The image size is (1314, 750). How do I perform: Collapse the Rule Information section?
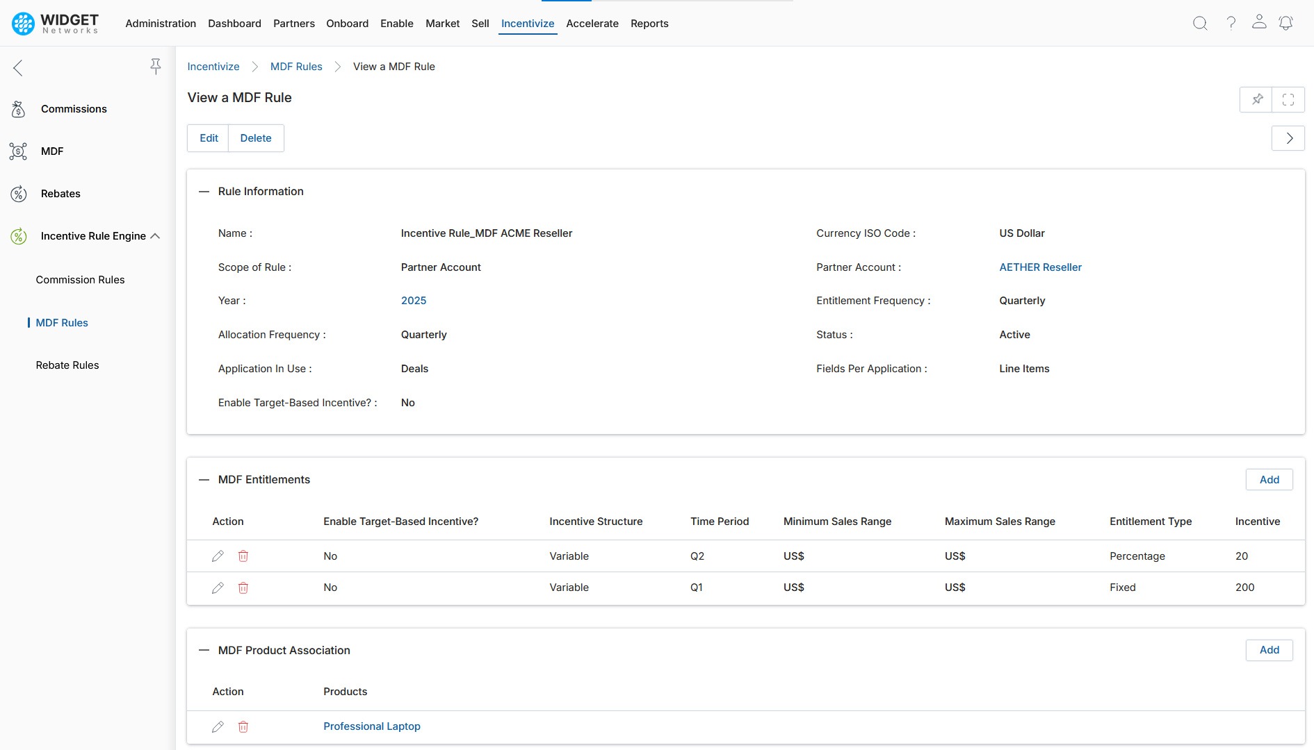coord(204,192)
